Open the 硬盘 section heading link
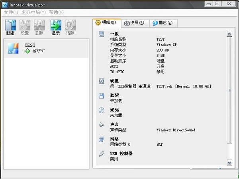This screenshot has width=239, height=179. pyautogui.click(x=114, y=81)
